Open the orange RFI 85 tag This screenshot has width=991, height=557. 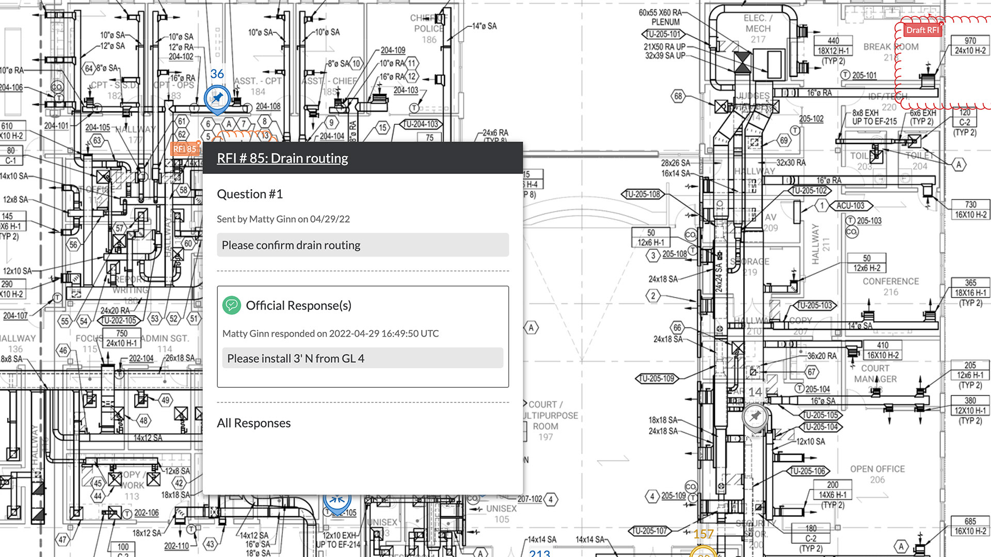[x=184, y=149]
